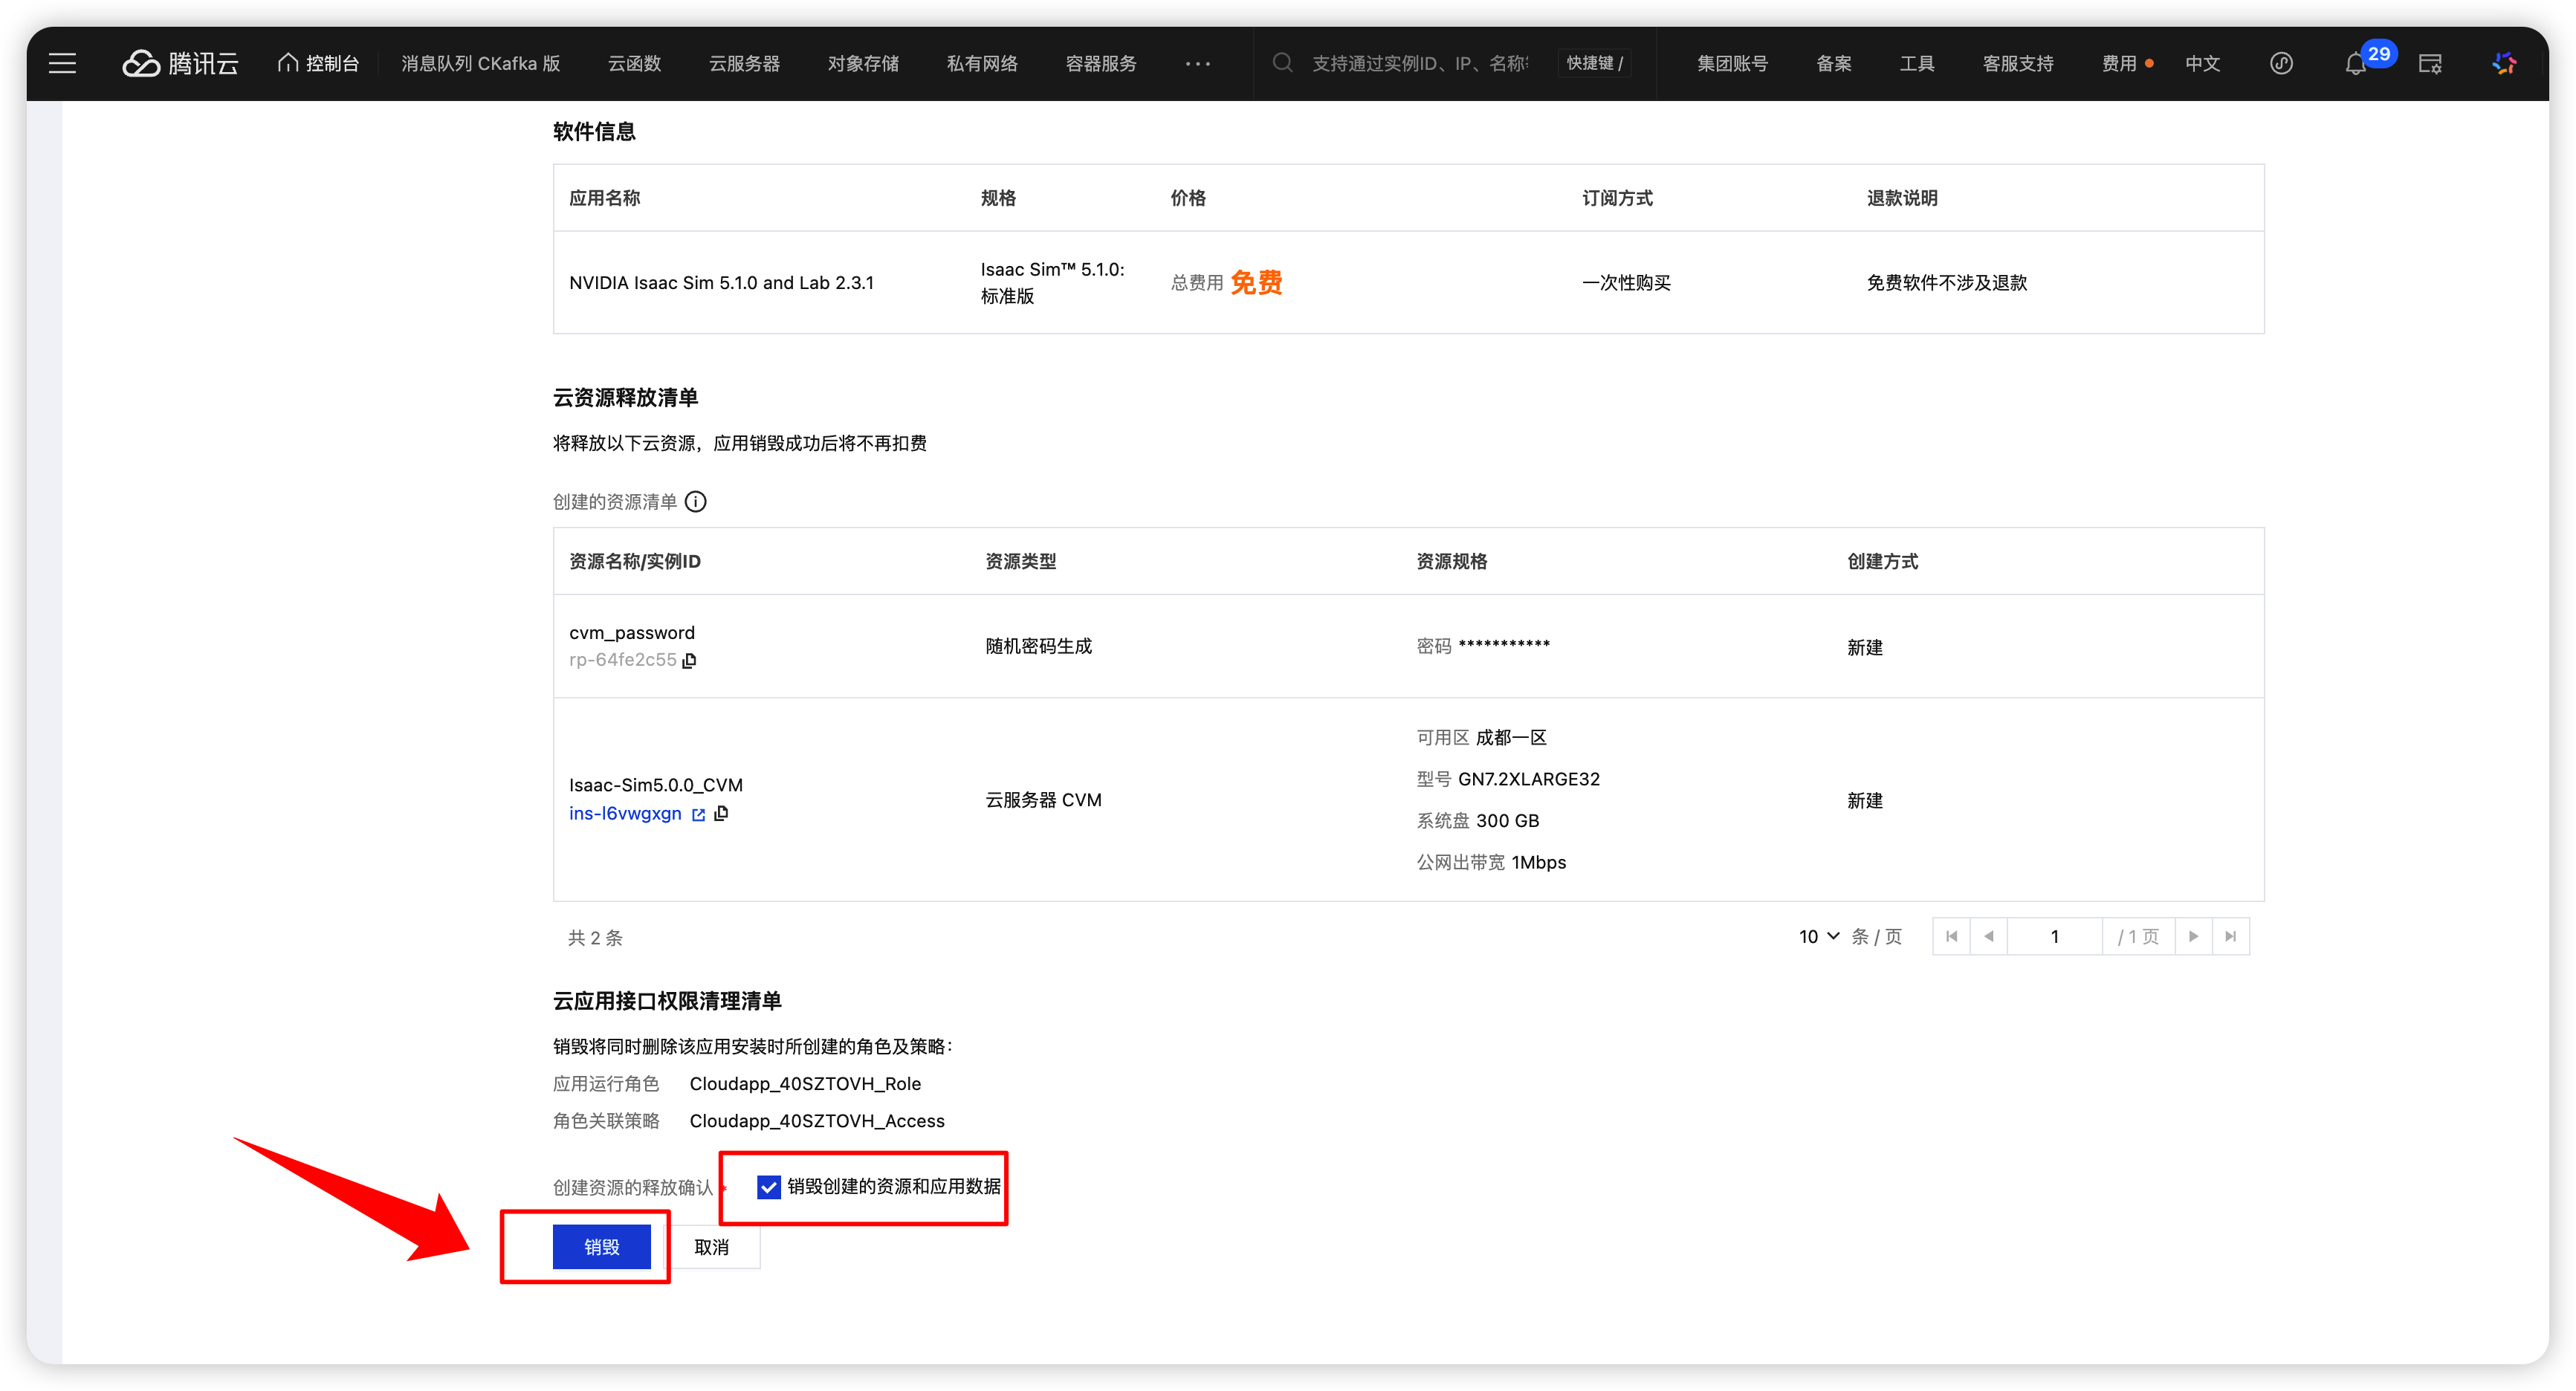Open the hamburger navigation menu
2576x1391 pixels.
tap(62, 63)
